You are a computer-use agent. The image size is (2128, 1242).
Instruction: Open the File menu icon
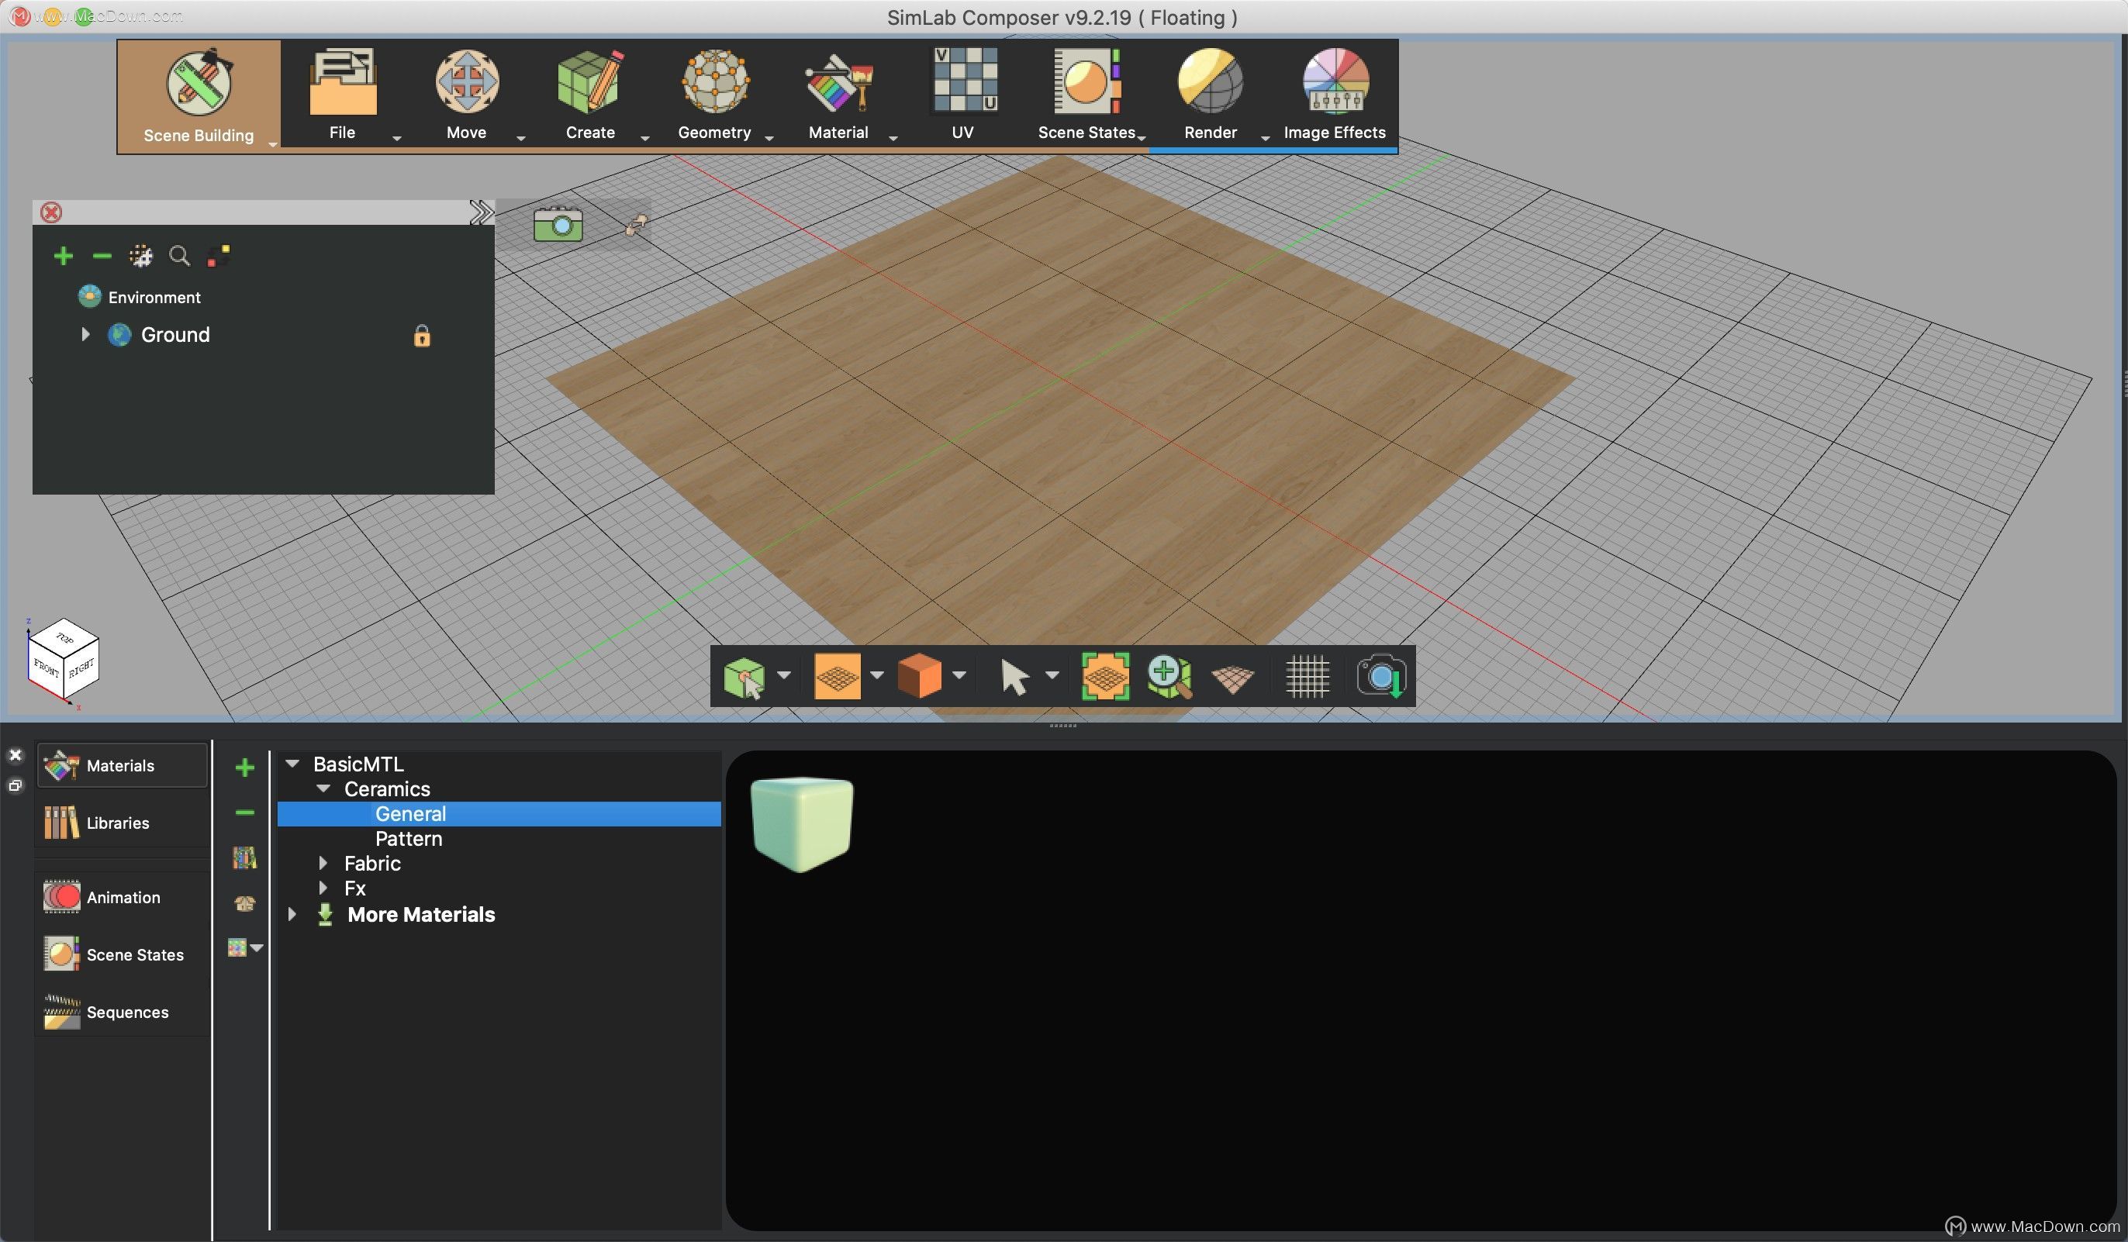point(342,83)
